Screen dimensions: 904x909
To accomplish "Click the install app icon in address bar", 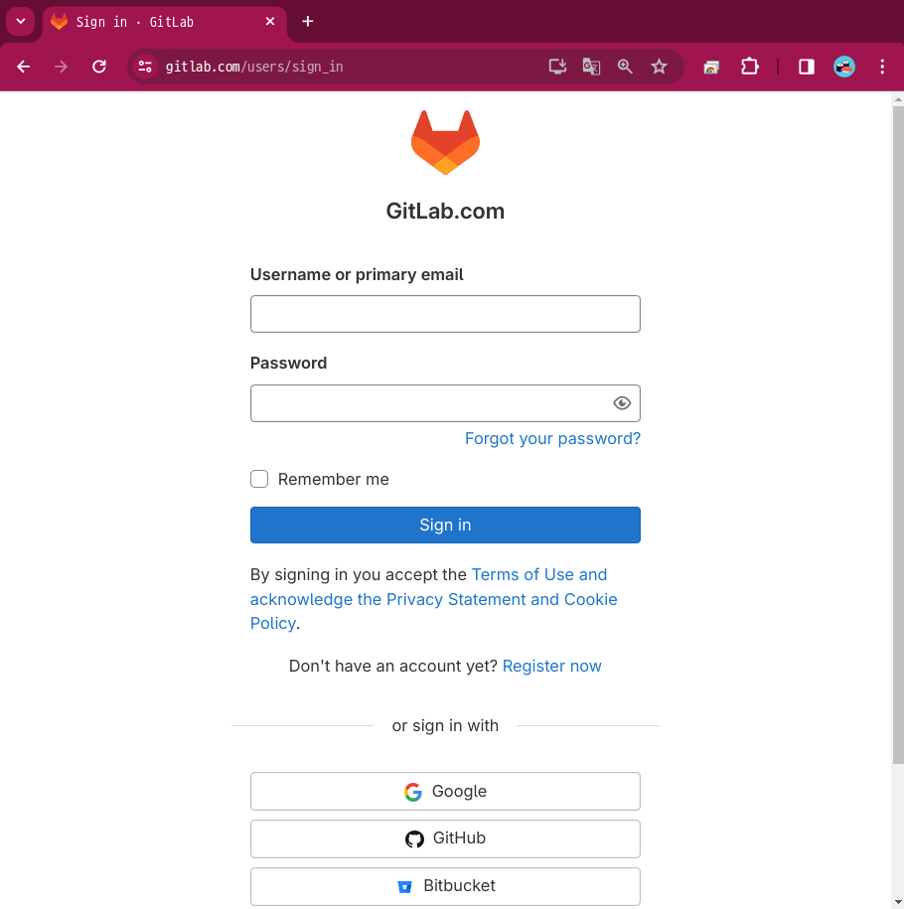I will click(557, 67).
